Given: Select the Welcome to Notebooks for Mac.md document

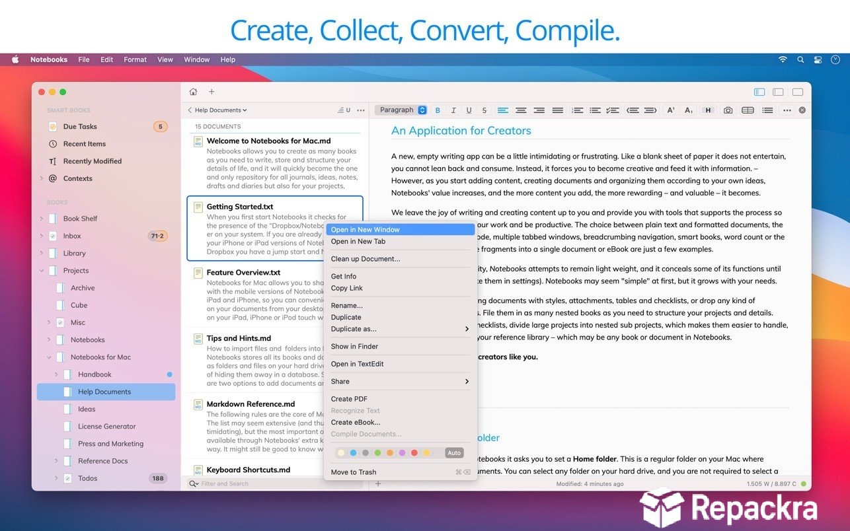Looking at the screenshot, I should 275,162.
